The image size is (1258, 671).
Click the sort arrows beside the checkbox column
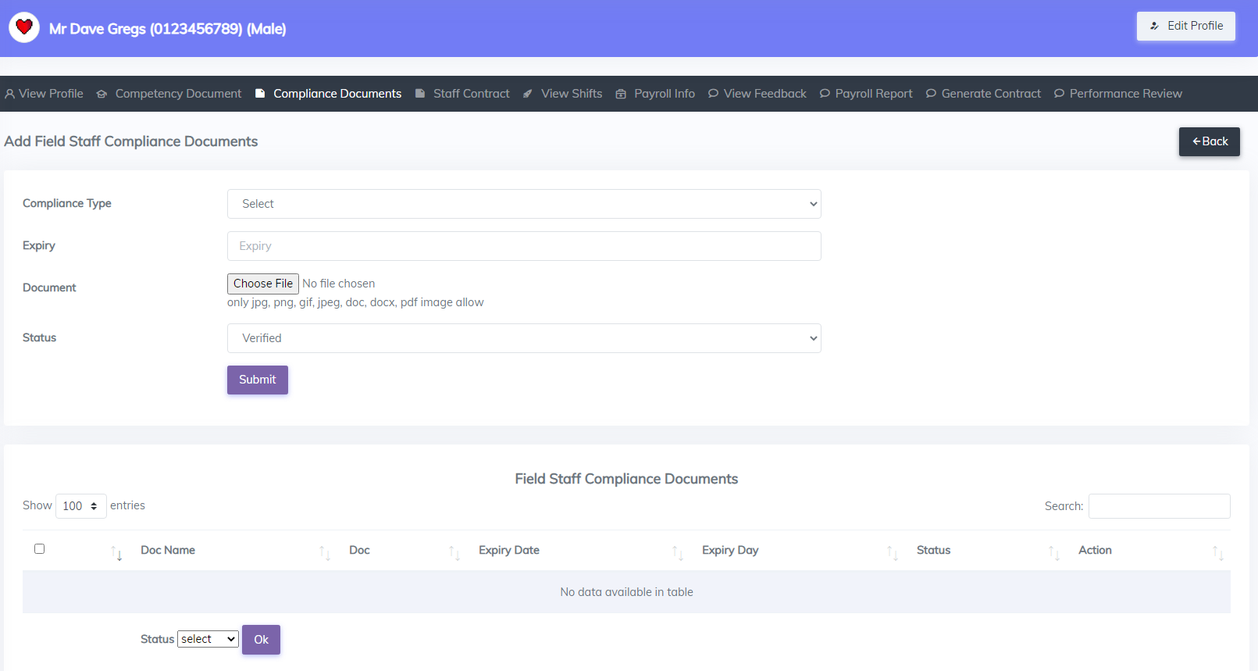click(116, 553)
